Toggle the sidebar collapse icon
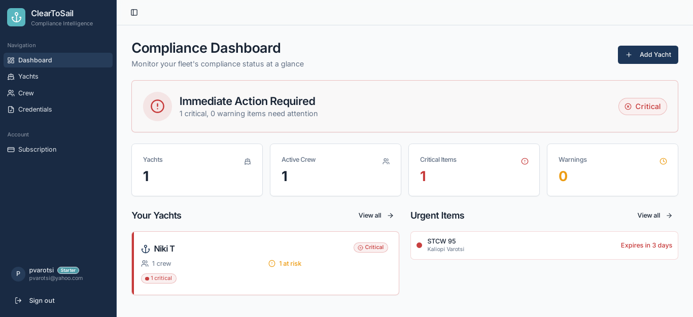Image resolution: width=693 pixels, height=317 pixels. click(x=134, y=13)
